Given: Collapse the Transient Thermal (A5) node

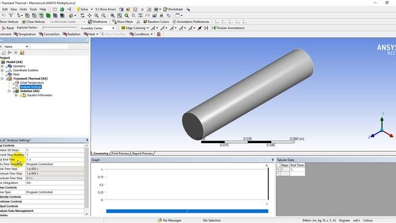Looking at the screenshot, I should pos(2,79).
